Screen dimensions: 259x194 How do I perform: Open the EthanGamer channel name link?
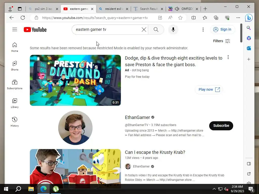pos(137,117)
